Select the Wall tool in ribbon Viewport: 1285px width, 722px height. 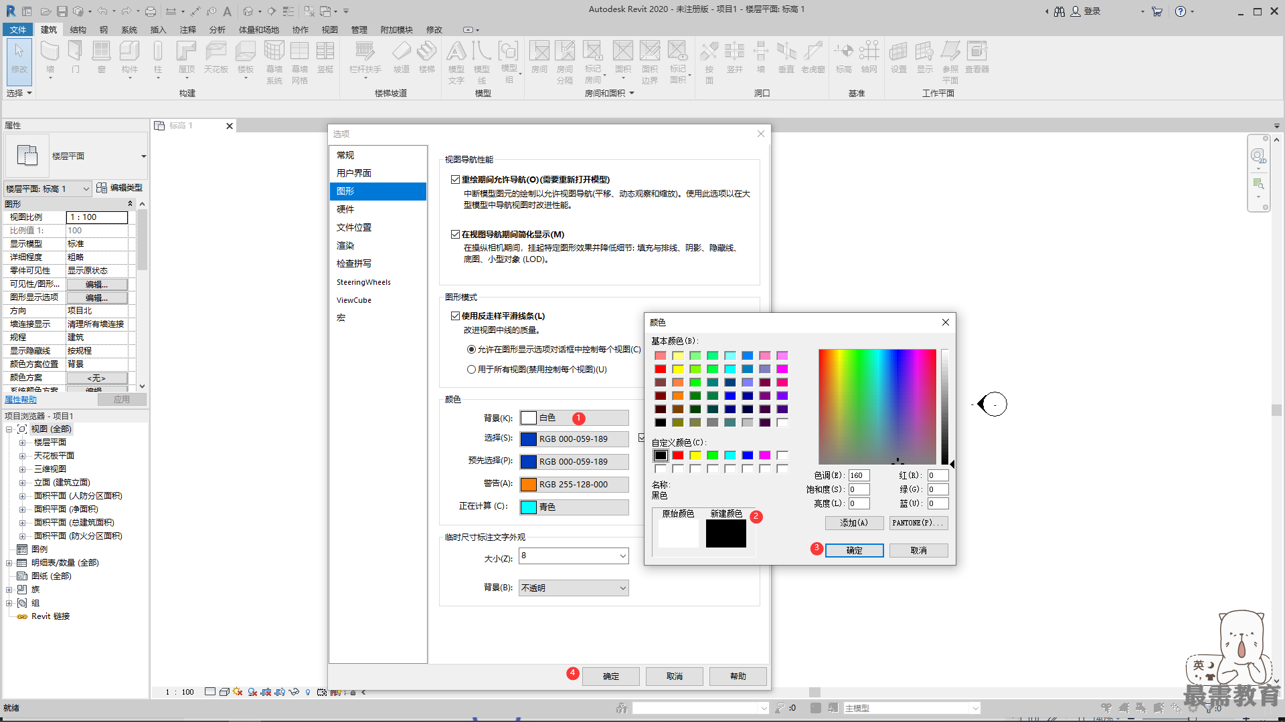(x=50, y=57)
